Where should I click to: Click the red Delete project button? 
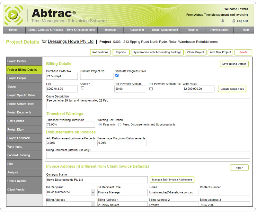243,52
